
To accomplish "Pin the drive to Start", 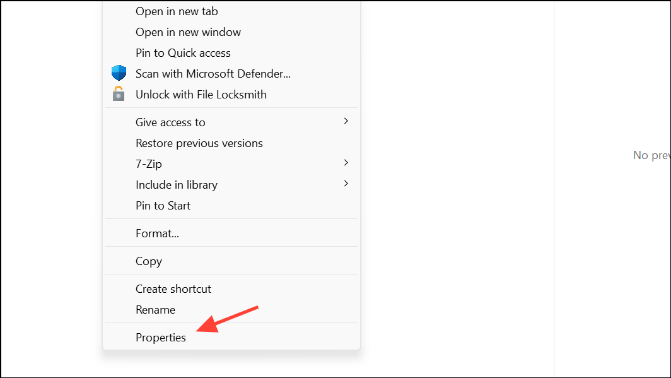I will pyautogui.click(x=163, y=205).
